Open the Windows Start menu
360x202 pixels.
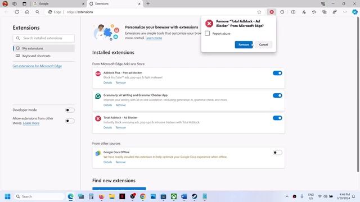tap(7, 196)
